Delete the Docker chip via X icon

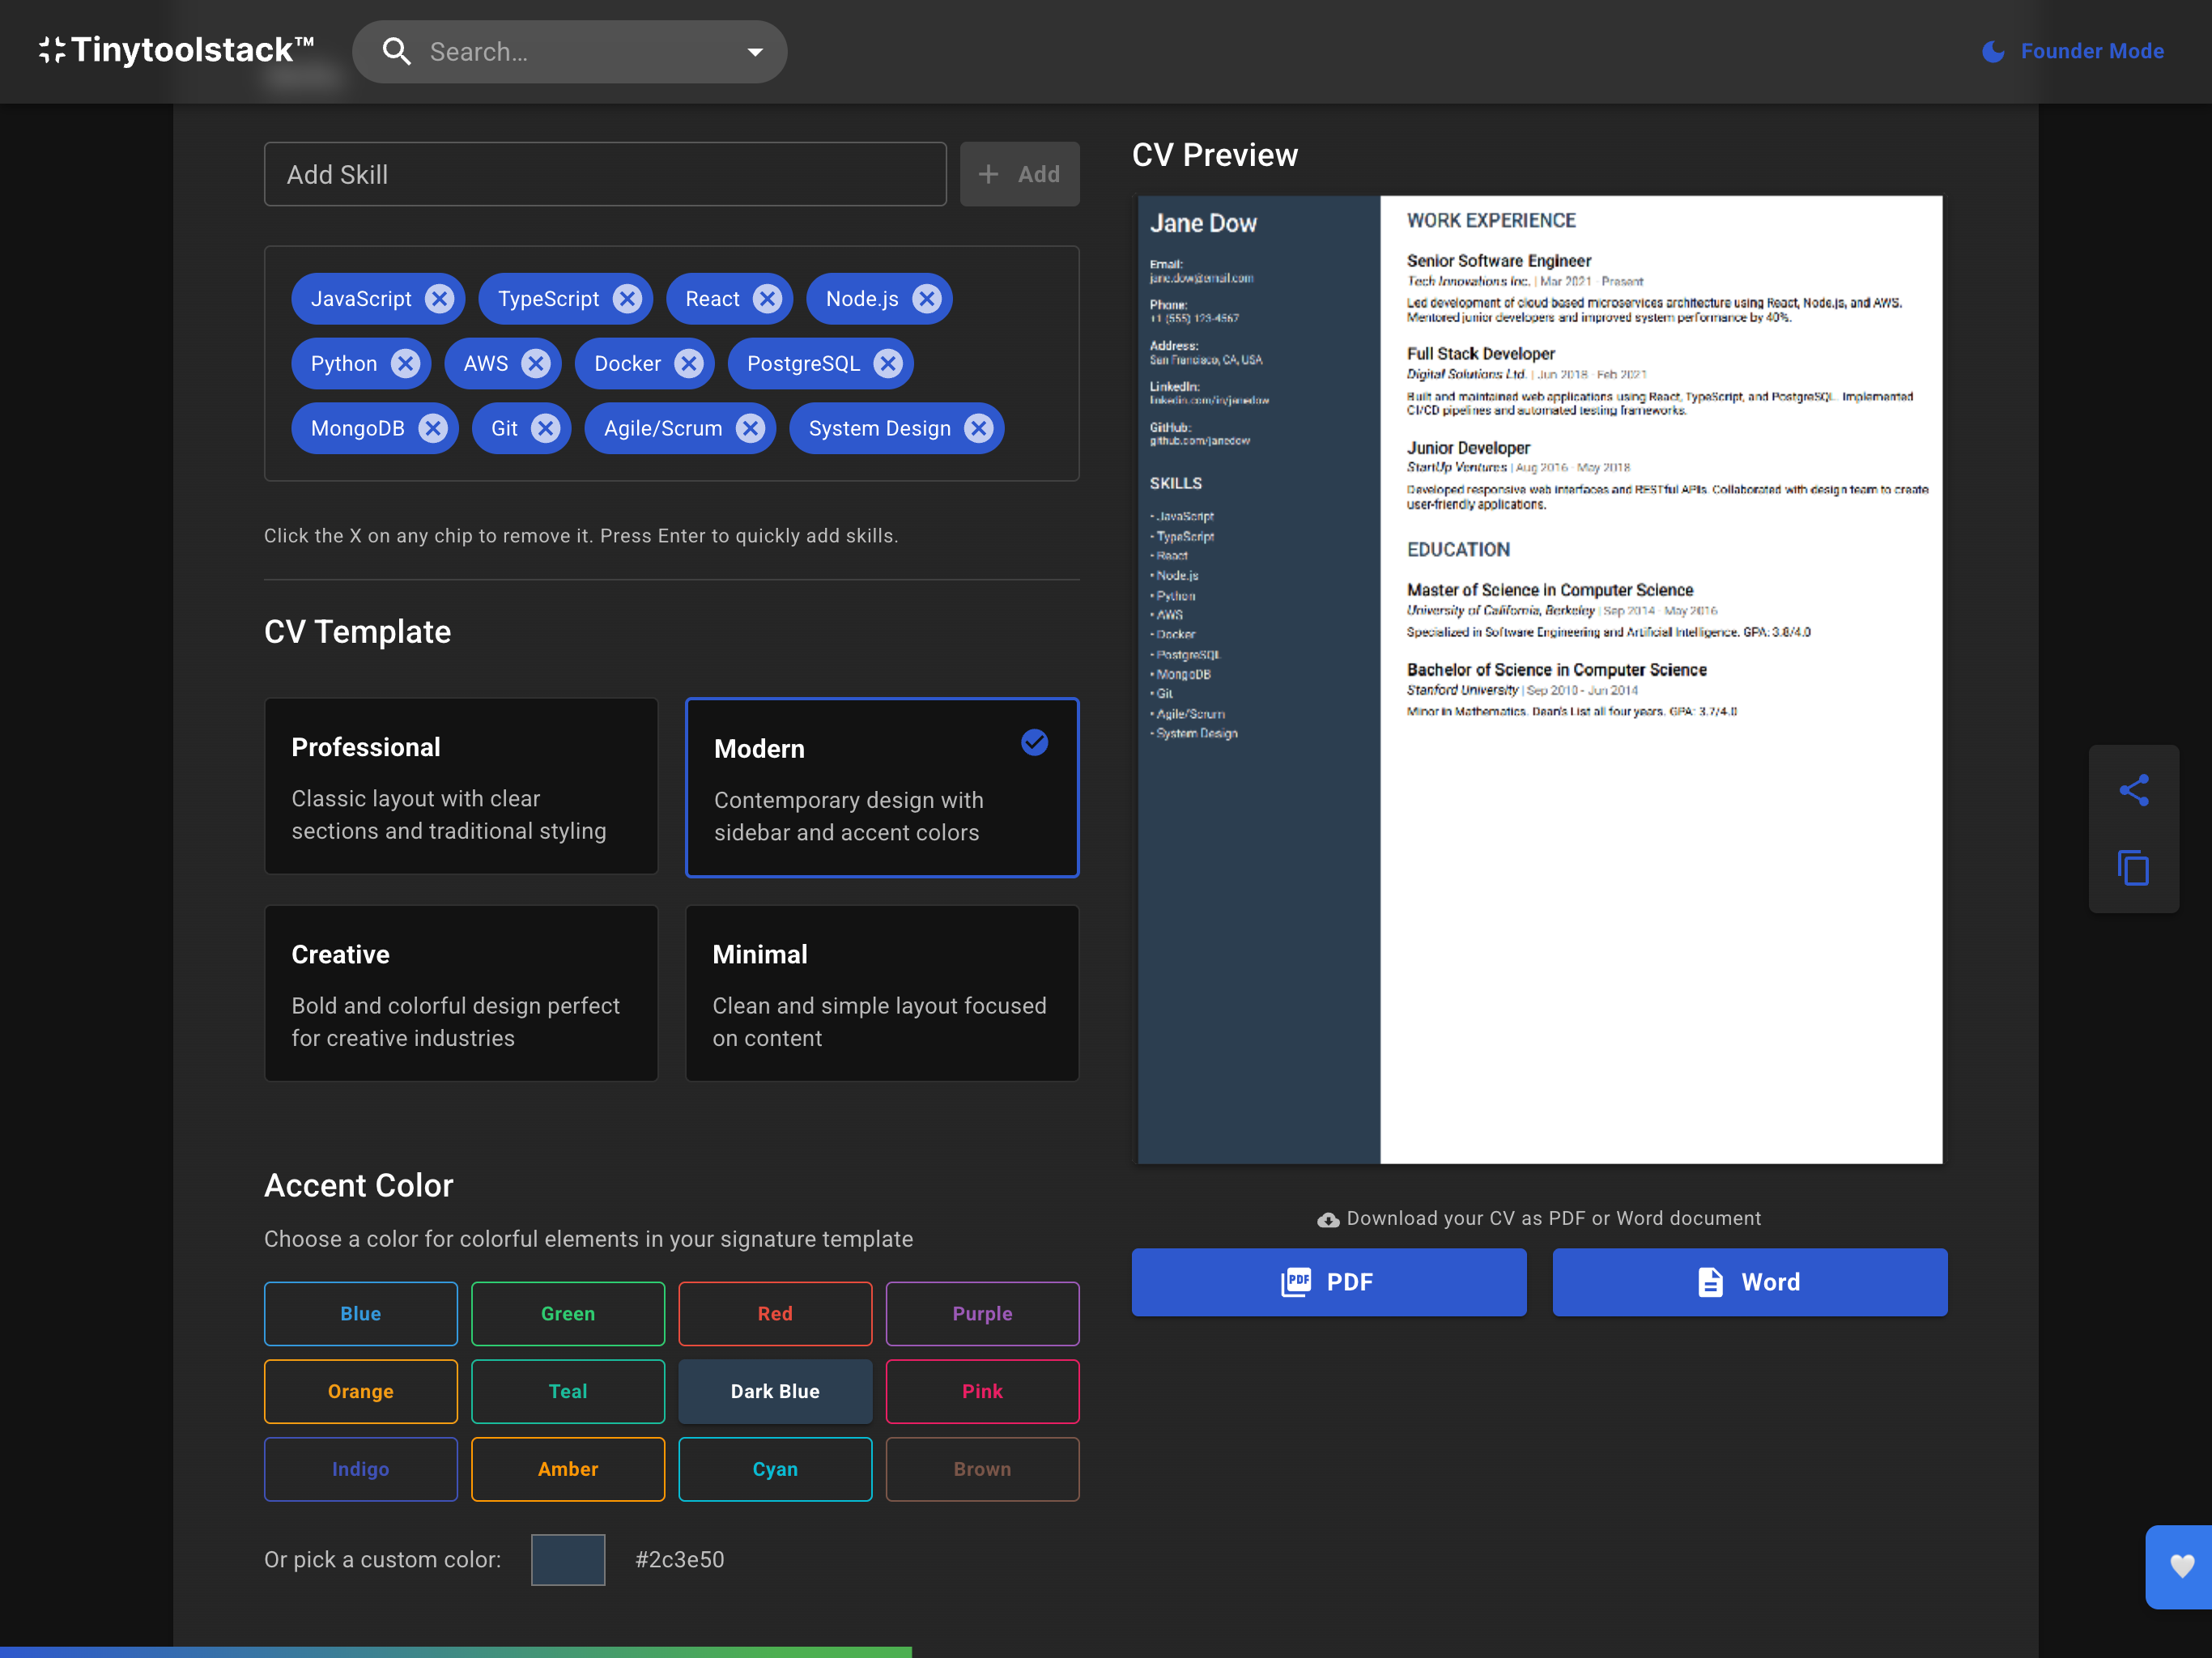688,364
